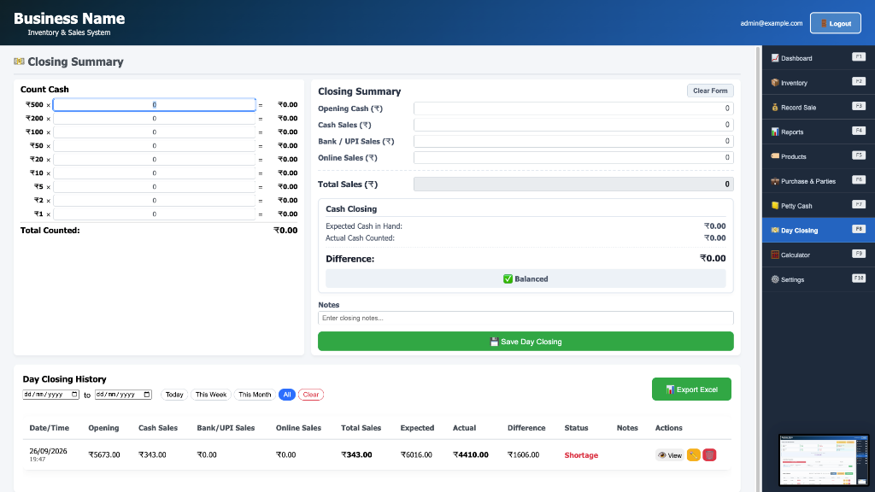Click the Opening Cash input field
This screenshot has height=492, width=875.
pyautogui.click(x=573, y=108)
